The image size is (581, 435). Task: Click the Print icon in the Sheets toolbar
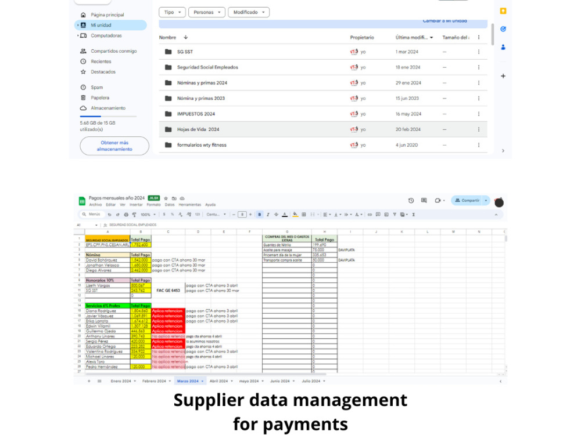(126, 215)
